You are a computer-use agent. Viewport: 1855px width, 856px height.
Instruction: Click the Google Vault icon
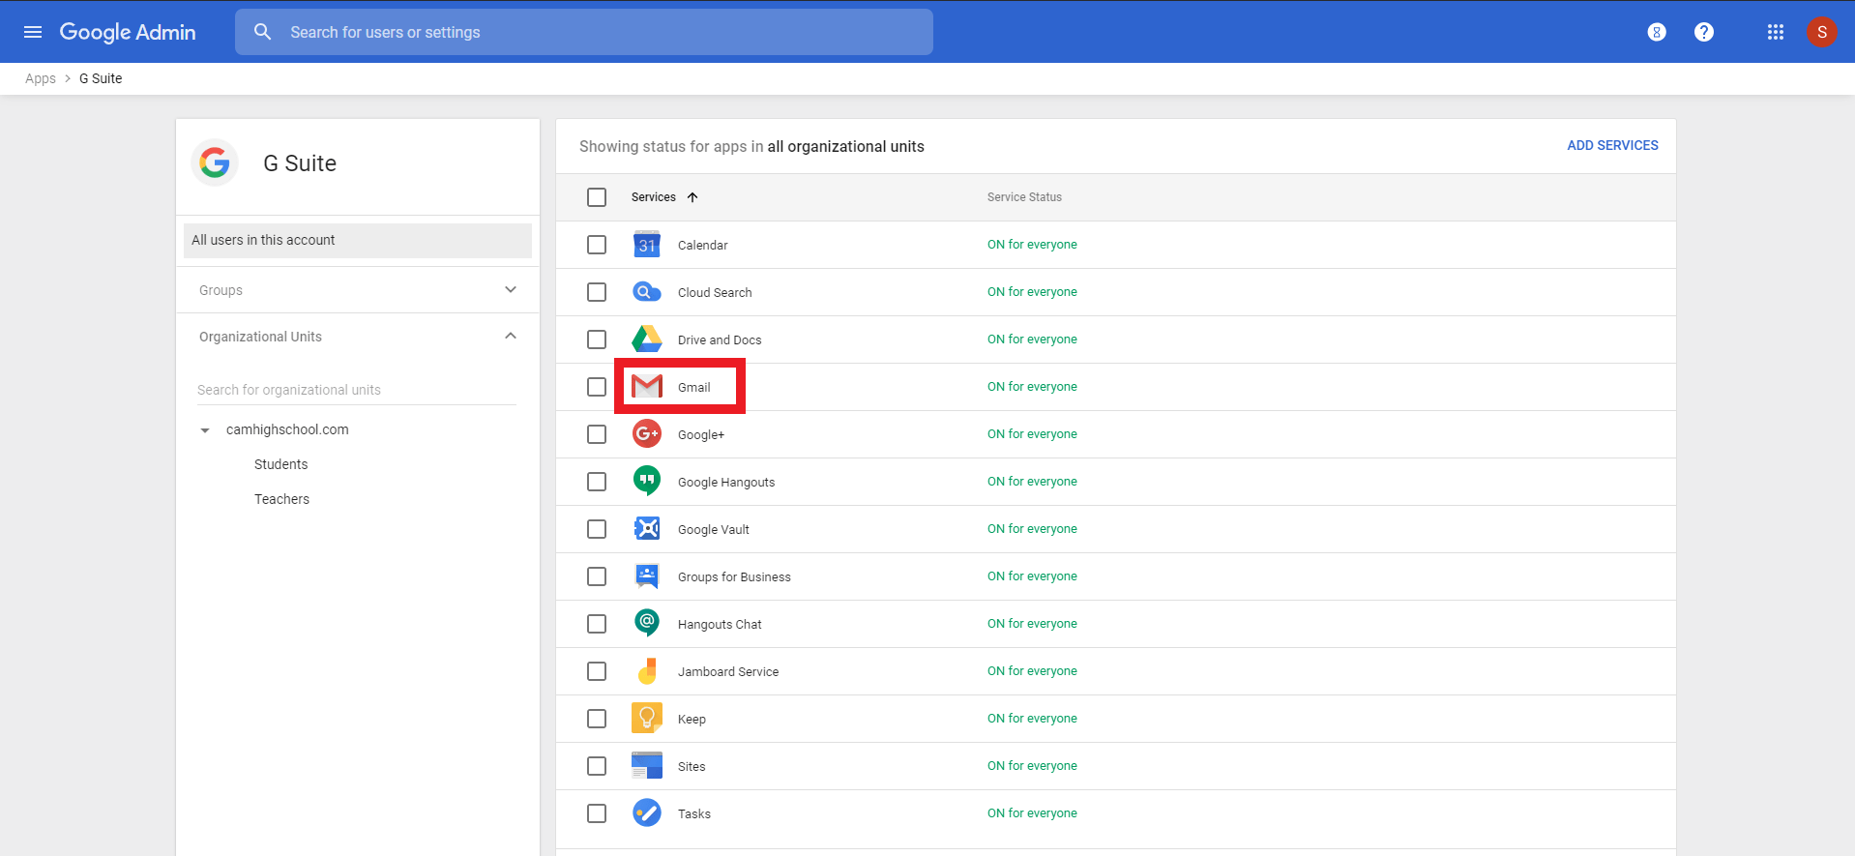point(647,529)
